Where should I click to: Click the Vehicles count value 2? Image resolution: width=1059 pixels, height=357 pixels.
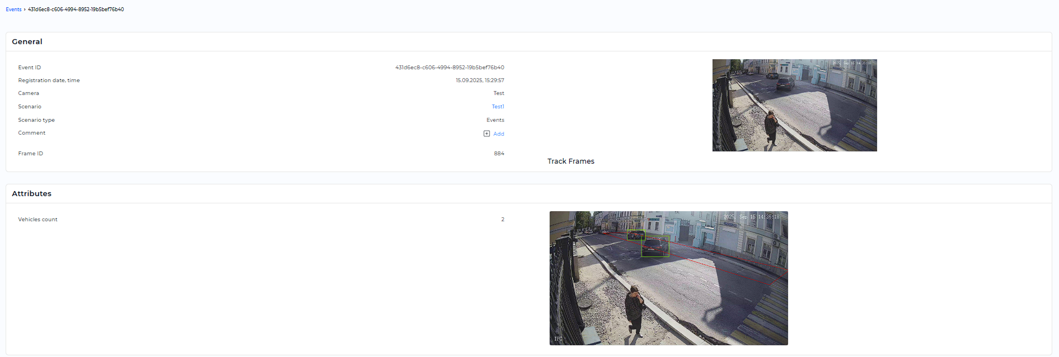point(503,220)
